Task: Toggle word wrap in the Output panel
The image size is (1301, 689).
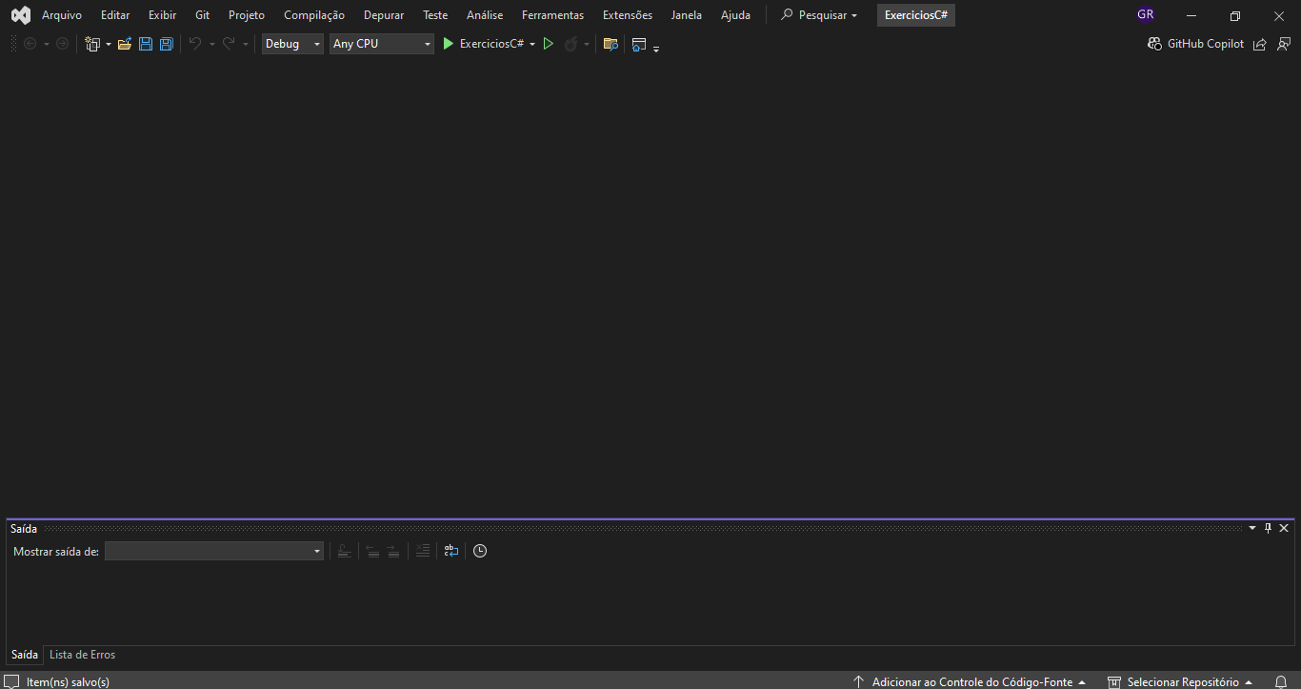Action: click(x=451, y=551)
